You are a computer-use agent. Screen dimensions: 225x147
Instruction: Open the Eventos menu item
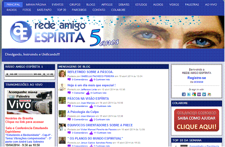[x=58, y=5]
